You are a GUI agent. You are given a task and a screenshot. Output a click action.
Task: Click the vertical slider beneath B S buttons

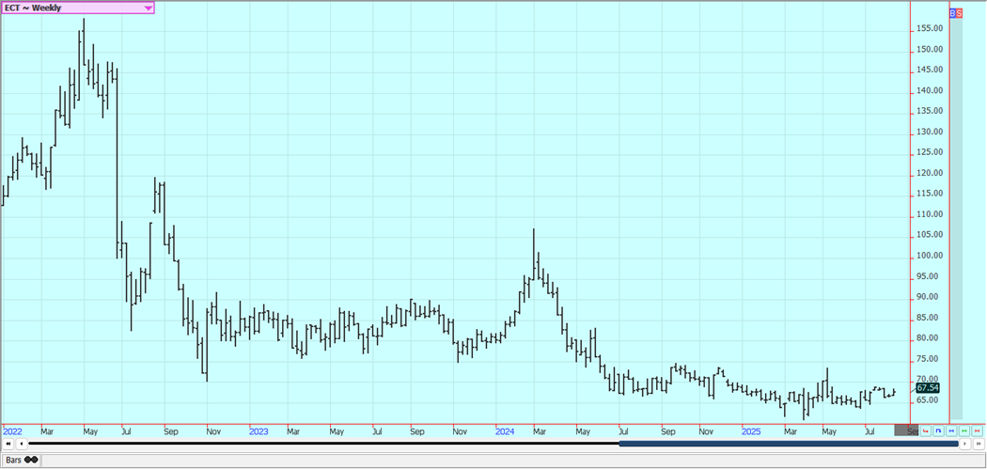pos(956,218)
